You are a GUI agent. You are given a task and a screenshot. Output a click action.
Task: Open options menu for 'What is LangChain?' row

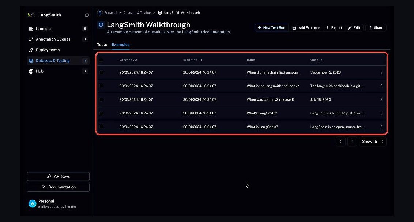click(381, 127)
